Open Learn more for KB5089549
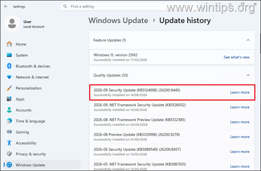 point(240,152)
